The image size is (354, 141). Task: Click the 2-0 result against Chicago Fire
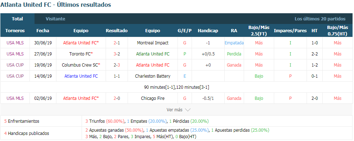pos(117,98)
